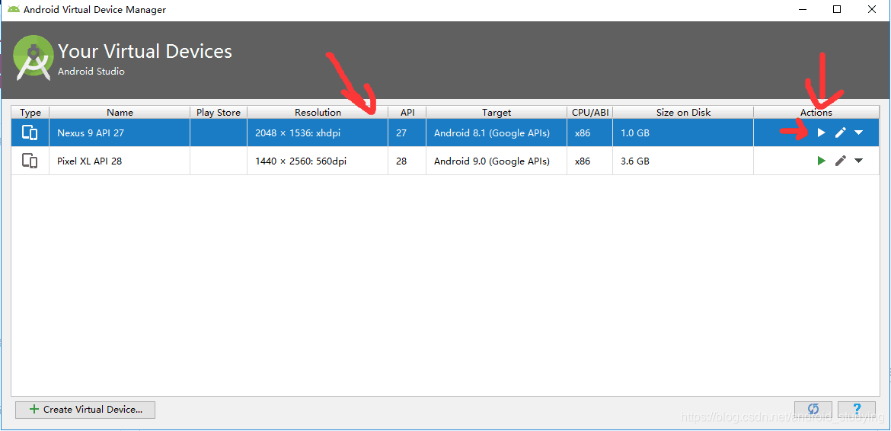Viewport: 891px width, 431px height.
Task: Sort by the Target column header
Action: (x=497, y=113)
